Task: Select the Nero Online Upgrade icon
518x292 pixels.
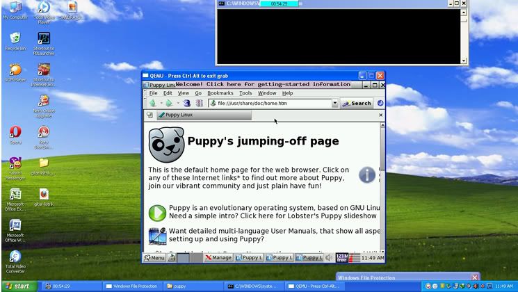Action: pos(44,106)
